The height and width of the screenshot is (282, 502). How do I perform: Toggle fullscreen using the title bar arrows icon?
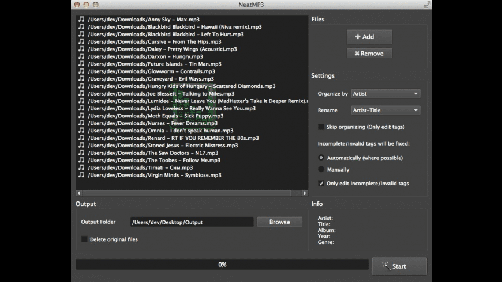(427, 5)
